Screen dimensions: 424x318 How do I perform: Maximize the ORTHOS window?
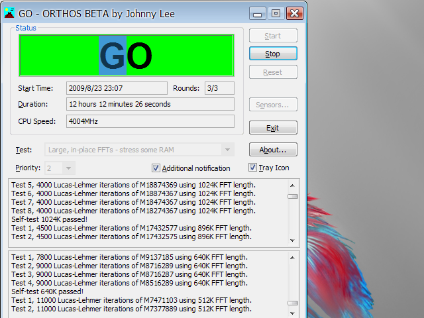(276, 13)
